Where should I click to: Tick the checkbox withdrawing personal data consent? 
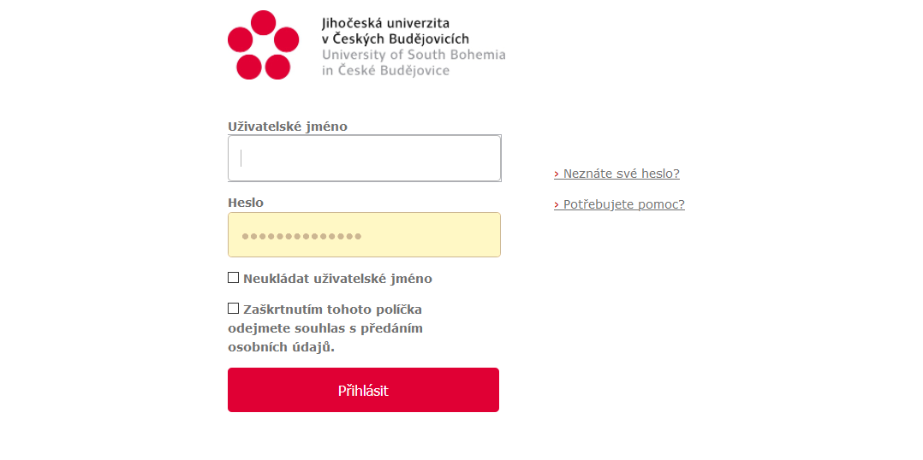pos(233,308)
